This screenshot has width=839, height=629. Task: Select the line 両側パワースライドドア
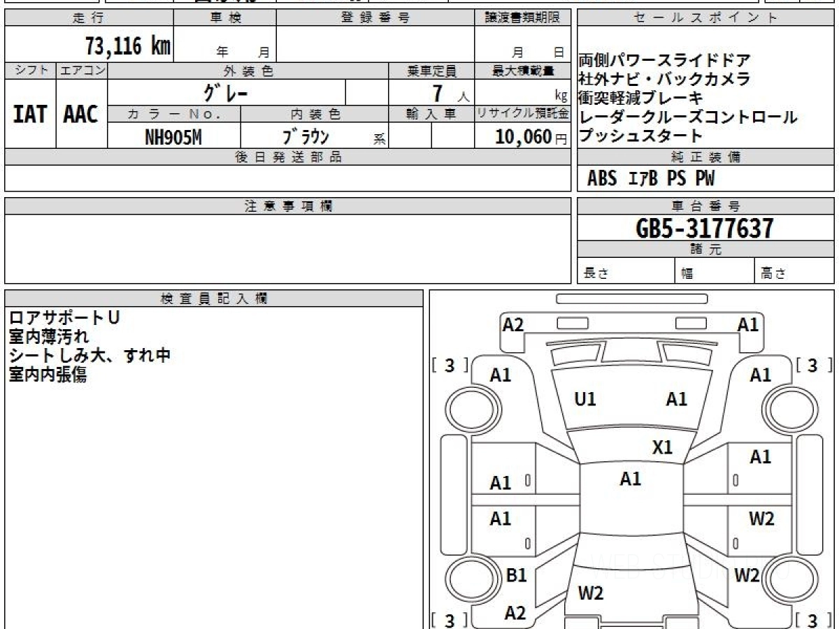pos(665,61)
